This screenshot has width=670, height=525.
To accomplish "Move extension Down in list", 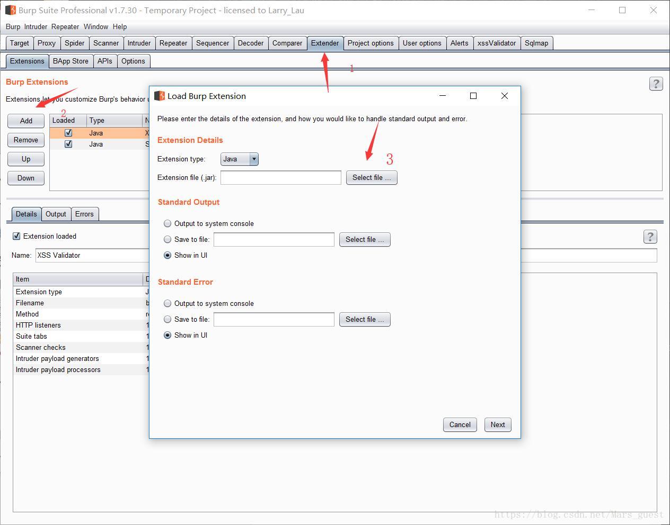I will click(26, 178).
